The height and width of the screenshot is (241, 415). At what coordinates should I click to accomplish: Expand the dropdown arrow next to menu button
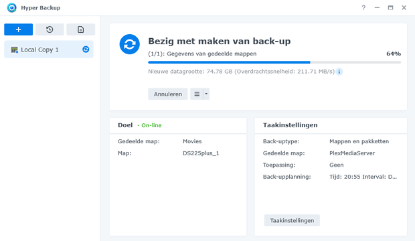(x=206, y=94)
